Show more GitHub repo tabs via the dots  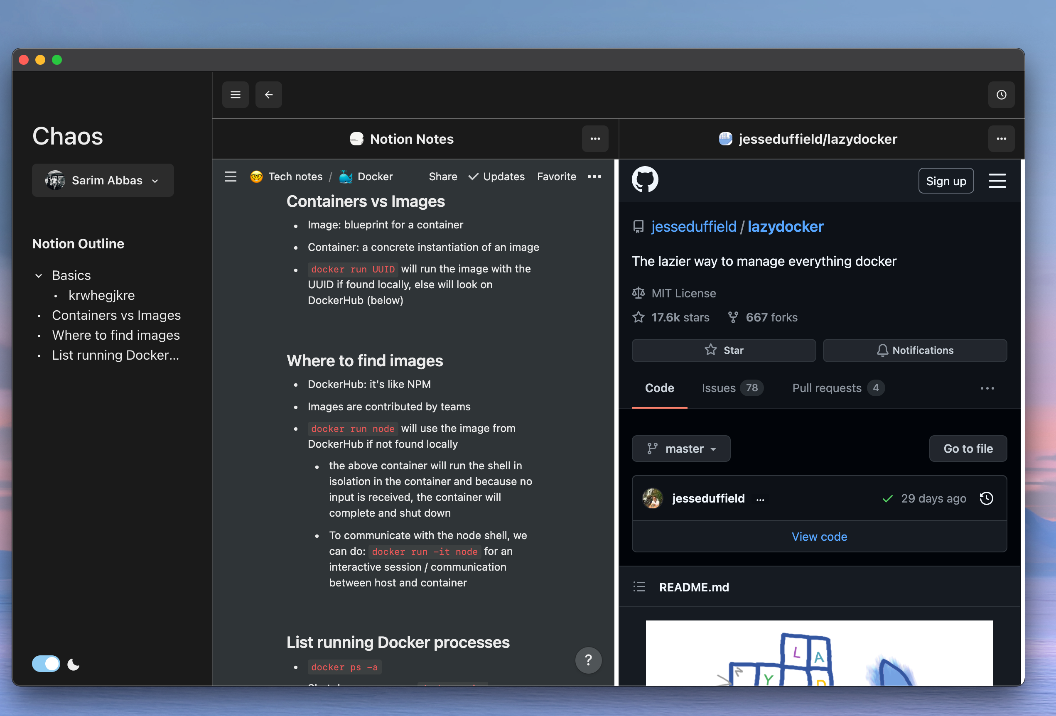[x=987, y=388]
